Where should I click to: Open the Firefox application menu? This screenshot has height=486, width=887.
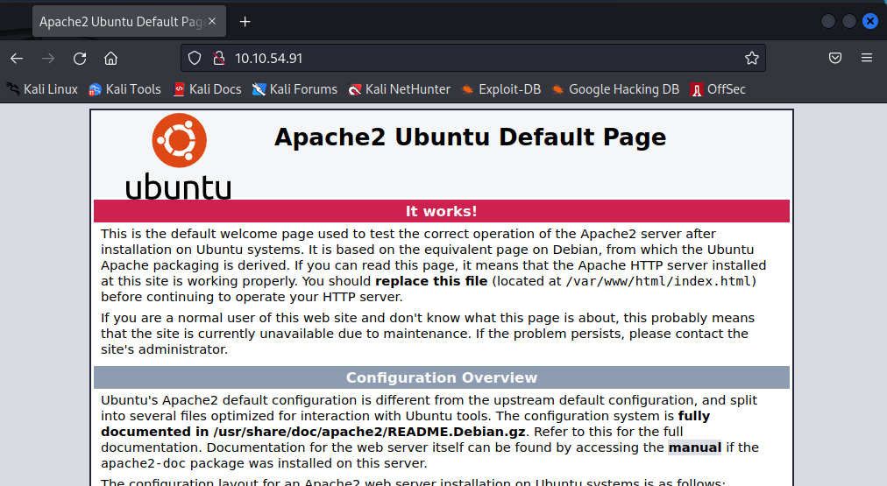[x=867, y=58]
